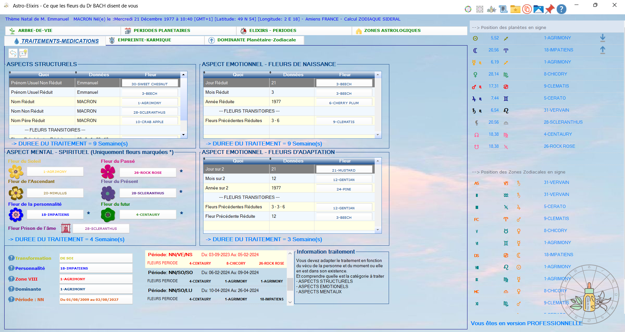The height and width of the screenshot is (332, 625).
Task: Click the Fleur header in Fleurs d'Adaptation table
Action: pos(345,161)
